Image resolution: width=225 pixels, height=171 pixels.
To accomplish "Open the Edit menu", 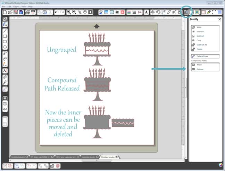I will (x=9, y=7).
